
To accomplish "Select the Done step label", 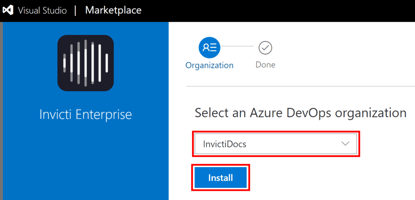I will pos(265,65).
